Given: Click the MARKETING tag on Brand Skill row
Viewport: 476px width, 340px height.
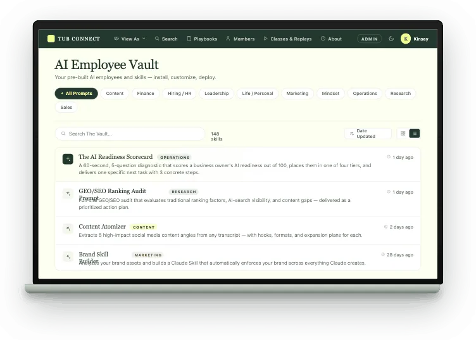Looking at the screenshot, I should 148,255.
